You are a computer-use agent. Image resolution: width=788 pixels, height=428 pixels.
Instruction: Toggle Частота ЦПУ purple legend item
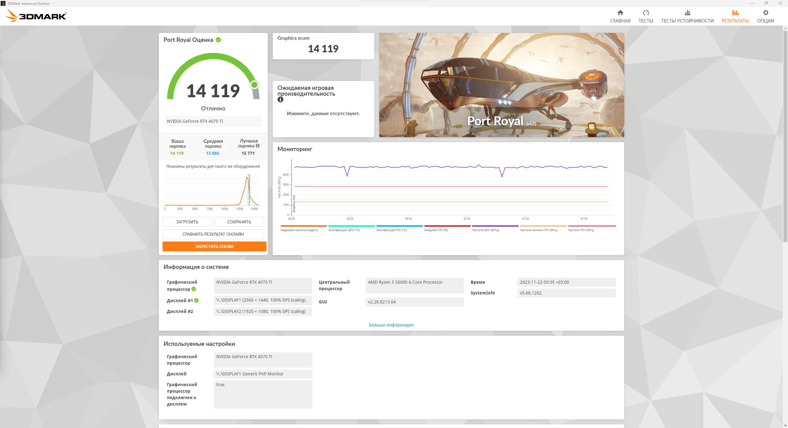(495, 228)
